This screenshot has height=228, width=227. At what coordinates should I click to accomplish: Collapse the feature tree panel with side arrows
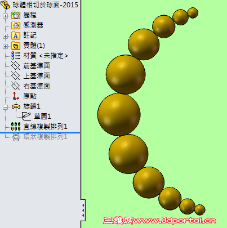click(83, 211)
